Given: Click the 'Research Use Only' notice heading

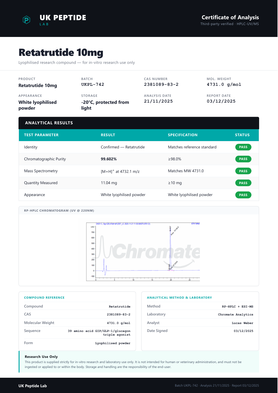Looking at the screenshot, I should 41,357.
